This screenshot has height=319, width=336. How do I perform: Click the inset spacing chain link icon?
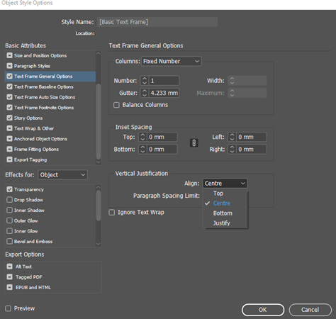194,143
